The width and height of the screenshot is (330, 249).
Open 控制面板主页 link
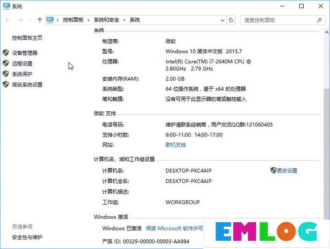(x=27, y=38)
